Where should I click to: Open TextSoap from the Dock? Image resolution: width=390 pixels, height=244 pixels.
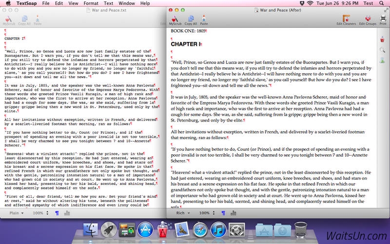pos(163,229)
